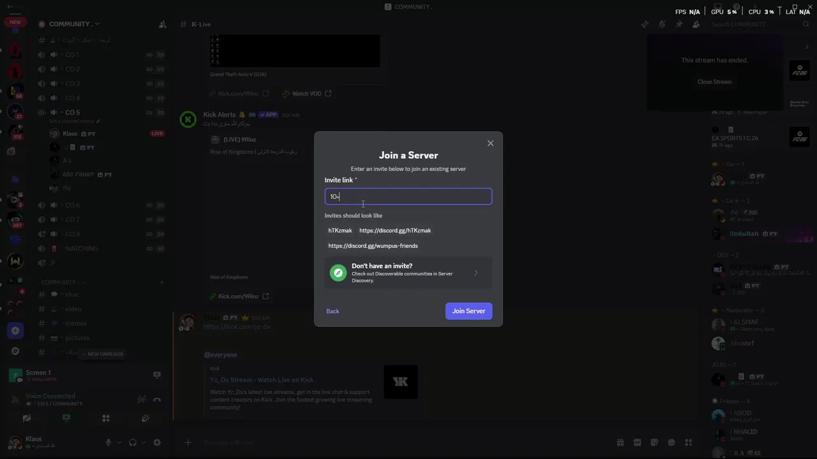Click into the Invite link input field
This screenshot has width=817, height=459.
click(408, 196)
